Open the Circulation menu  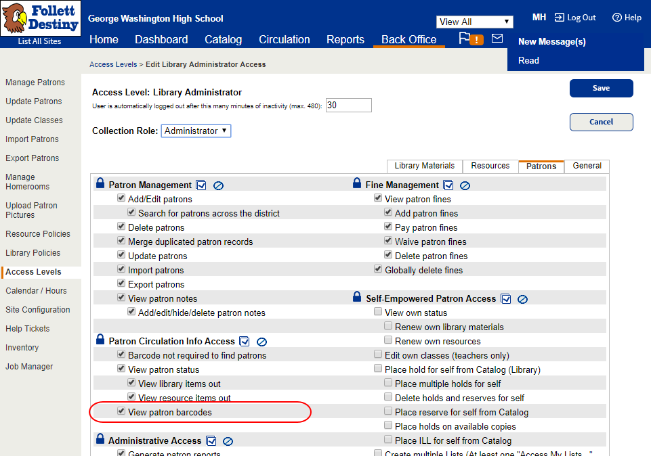285,39
